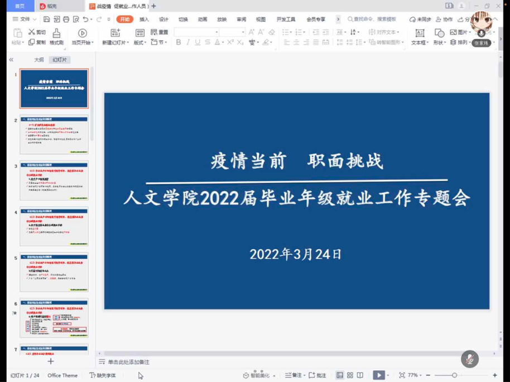
Task: Click the 未同步 cloud sync button
Action: 422,18
